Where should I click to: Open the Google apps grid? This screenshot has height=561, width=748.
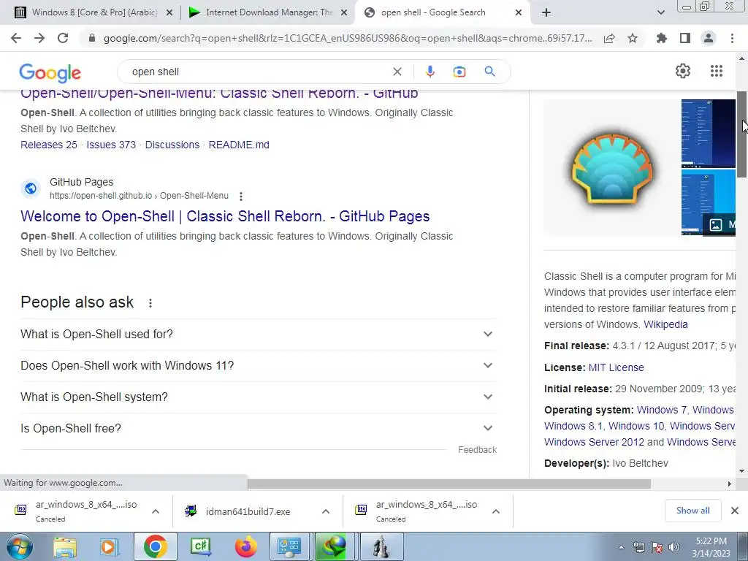pos(717,71)
